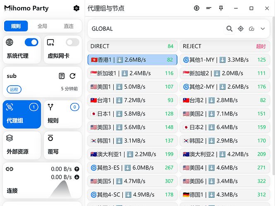Pin the window on top with the pin icon
Image resolution: width=275 pixels, height=206 pixels.
221,8
